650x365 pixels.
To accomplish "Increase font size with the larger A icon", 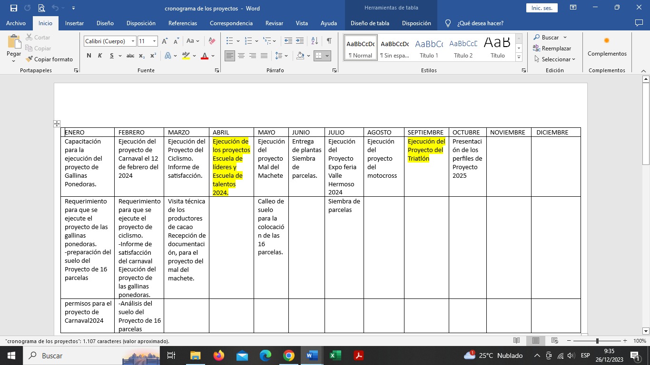I will (165, 41).
